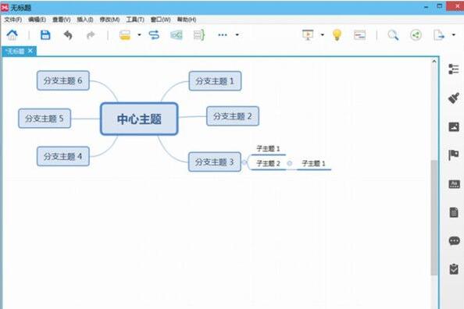The height and width of the screenshot is (309, 464).
Task: Minimize the XMind window
Action: 427,7
